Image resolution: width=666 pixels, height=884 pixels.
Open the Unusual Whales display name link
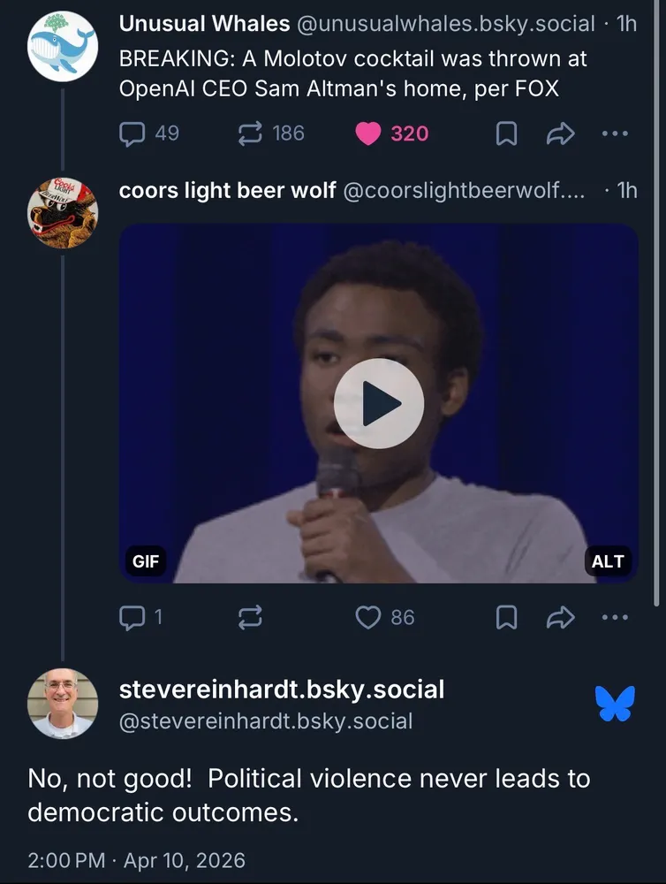coord(204,25)
